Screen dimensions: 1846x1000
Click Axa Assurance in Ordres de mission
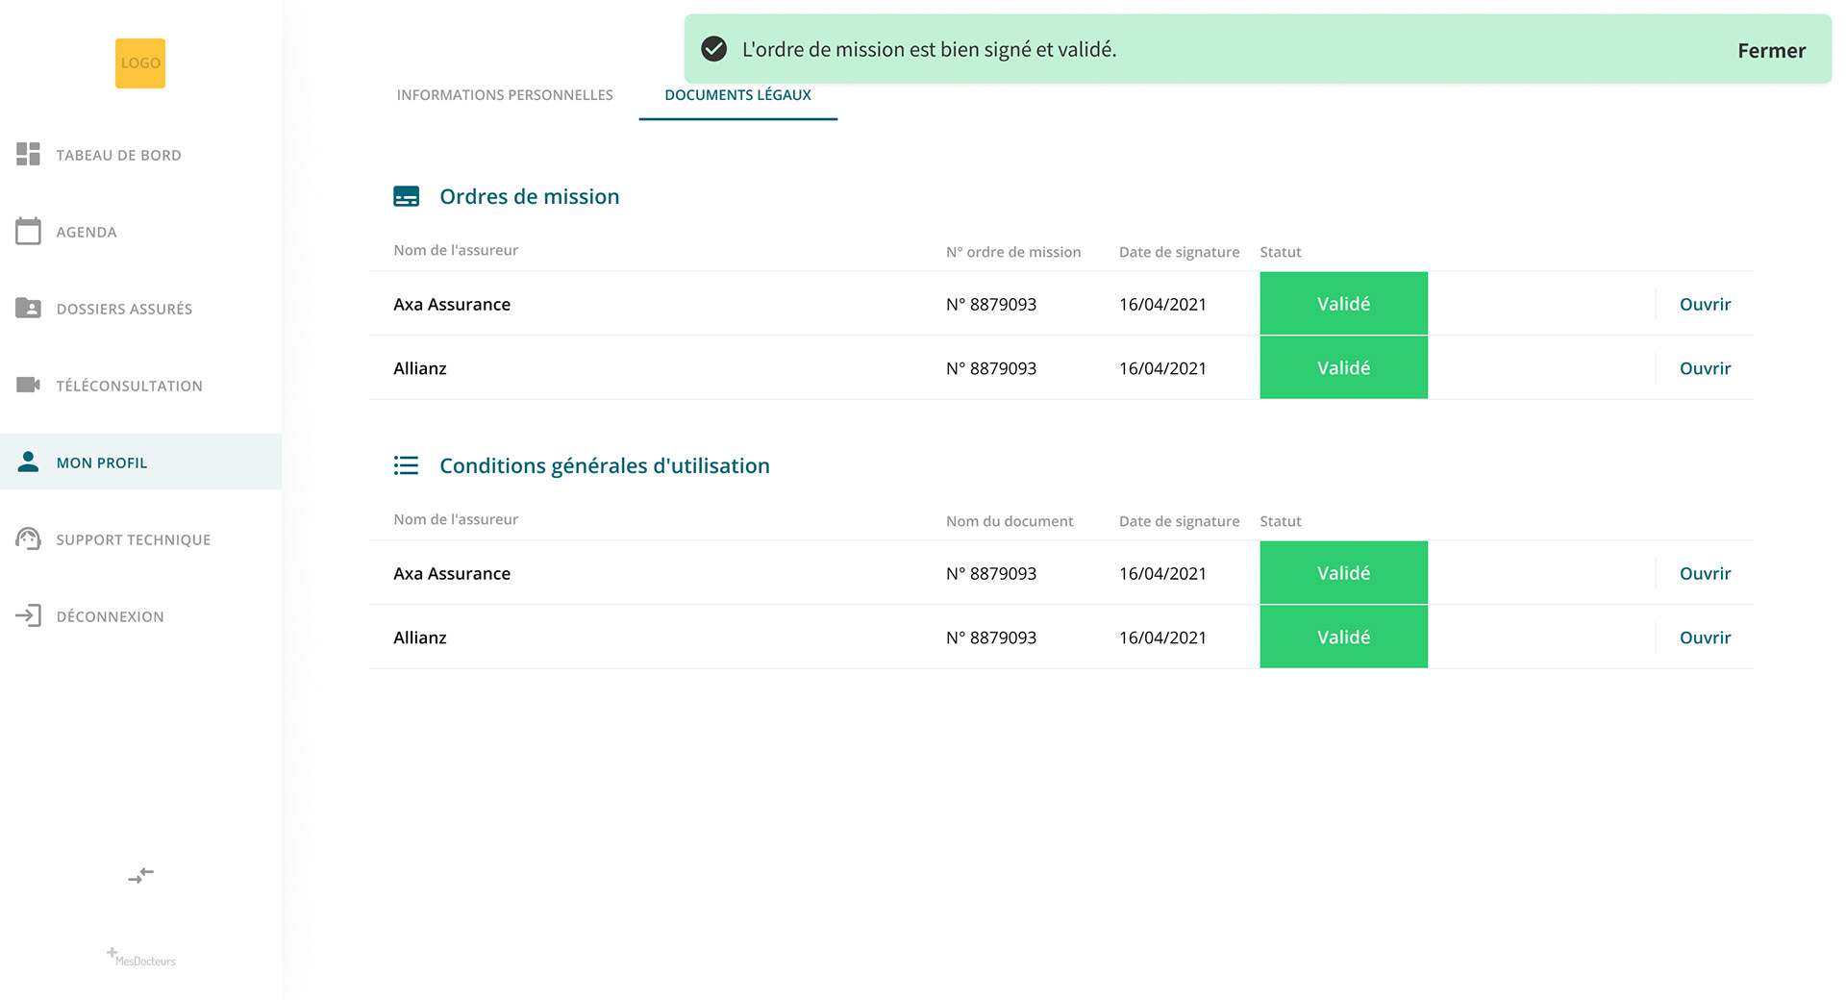pos(452,304)
